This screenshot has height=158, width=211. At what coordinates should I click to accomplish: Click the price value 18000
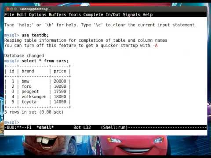click(x=60, y=97)
